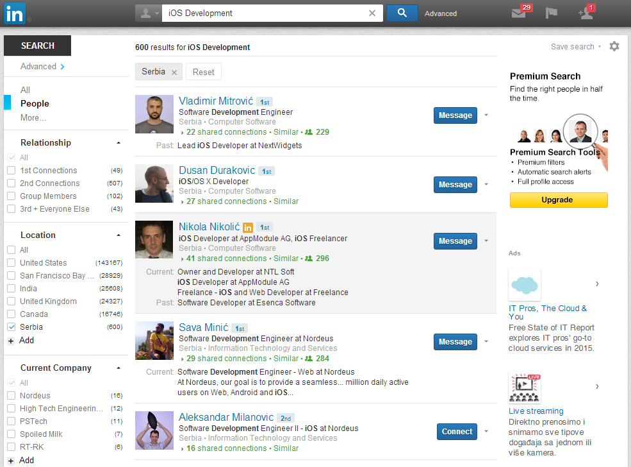Remove the Serbia filter tag
This screenshot has width=631, height=467.
click(174, 72)
